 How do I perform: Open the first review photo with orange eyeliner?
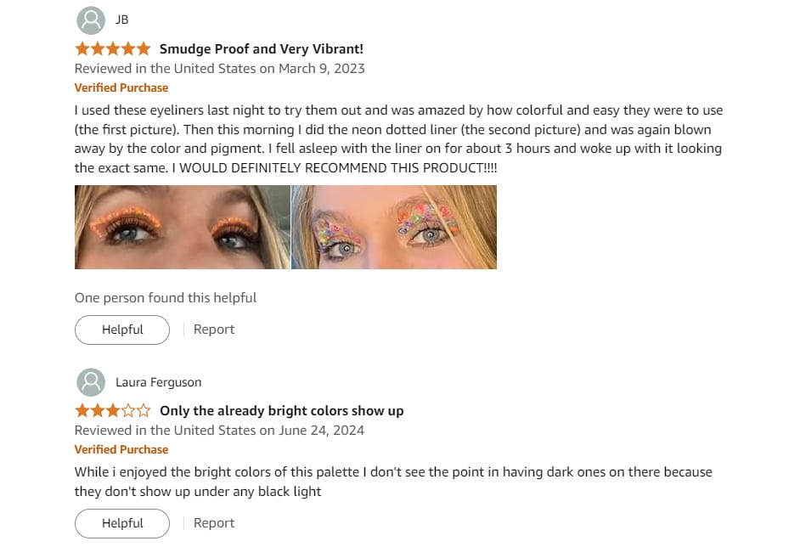click(182, 227)
